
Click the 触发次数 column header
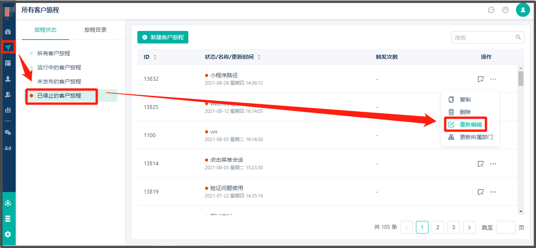point(387,57)
